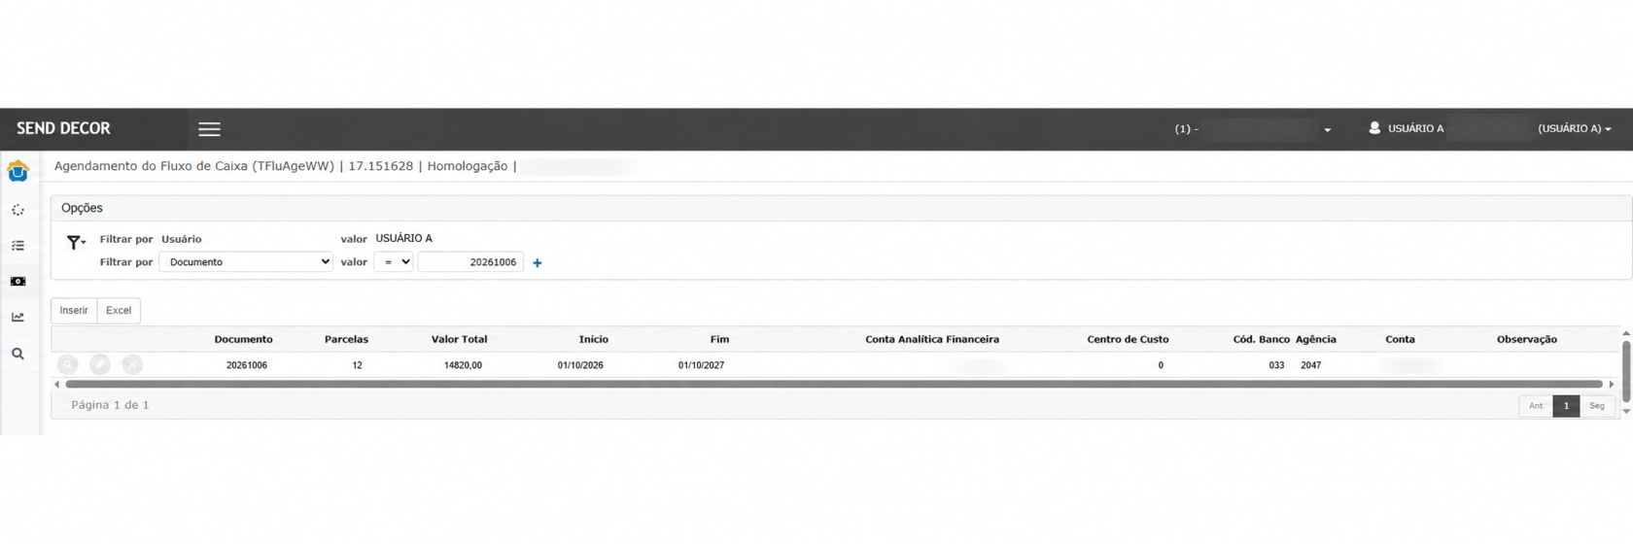Click the Excel export button
Image resolution: width=1633 pixels, height=544 pixels.
tap(119, 310)
